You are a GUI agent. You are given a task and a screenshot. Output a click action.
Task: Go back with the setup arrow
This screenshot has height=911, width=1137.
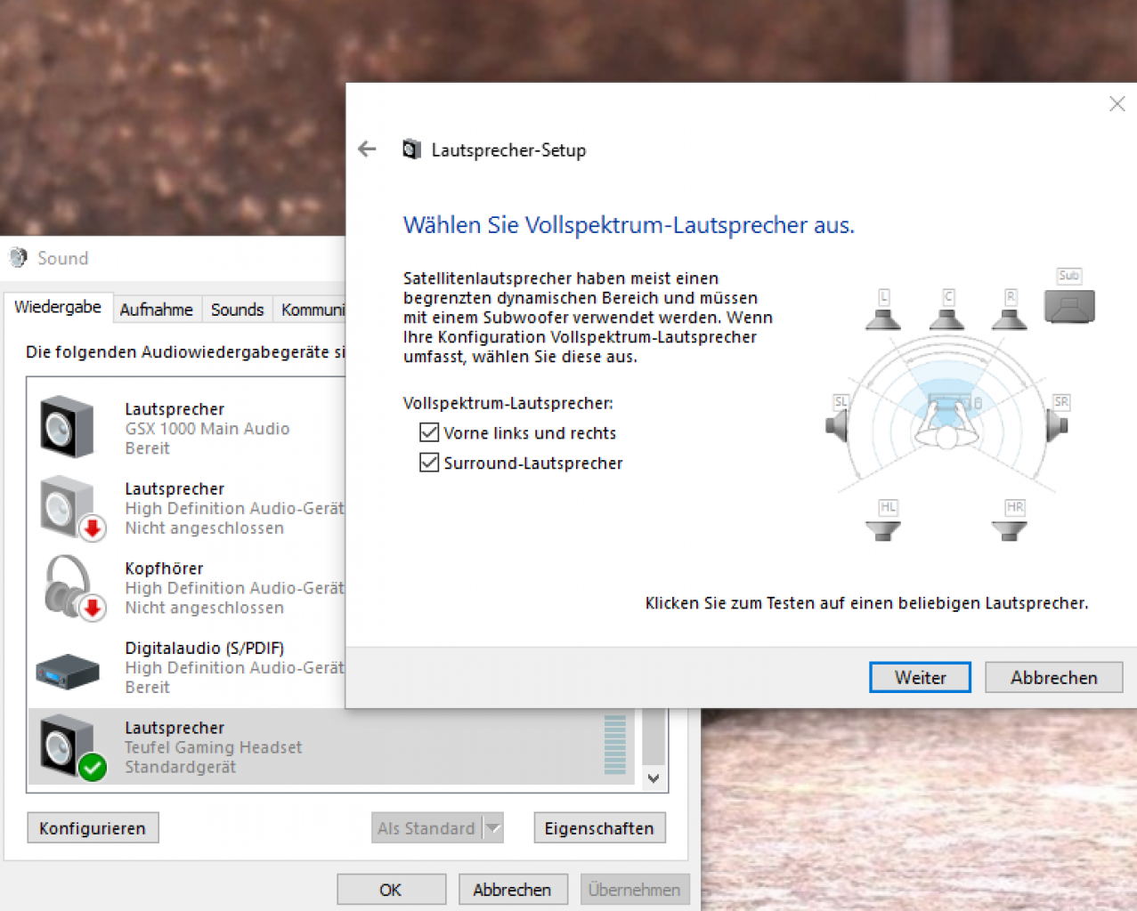click(368, 149)
